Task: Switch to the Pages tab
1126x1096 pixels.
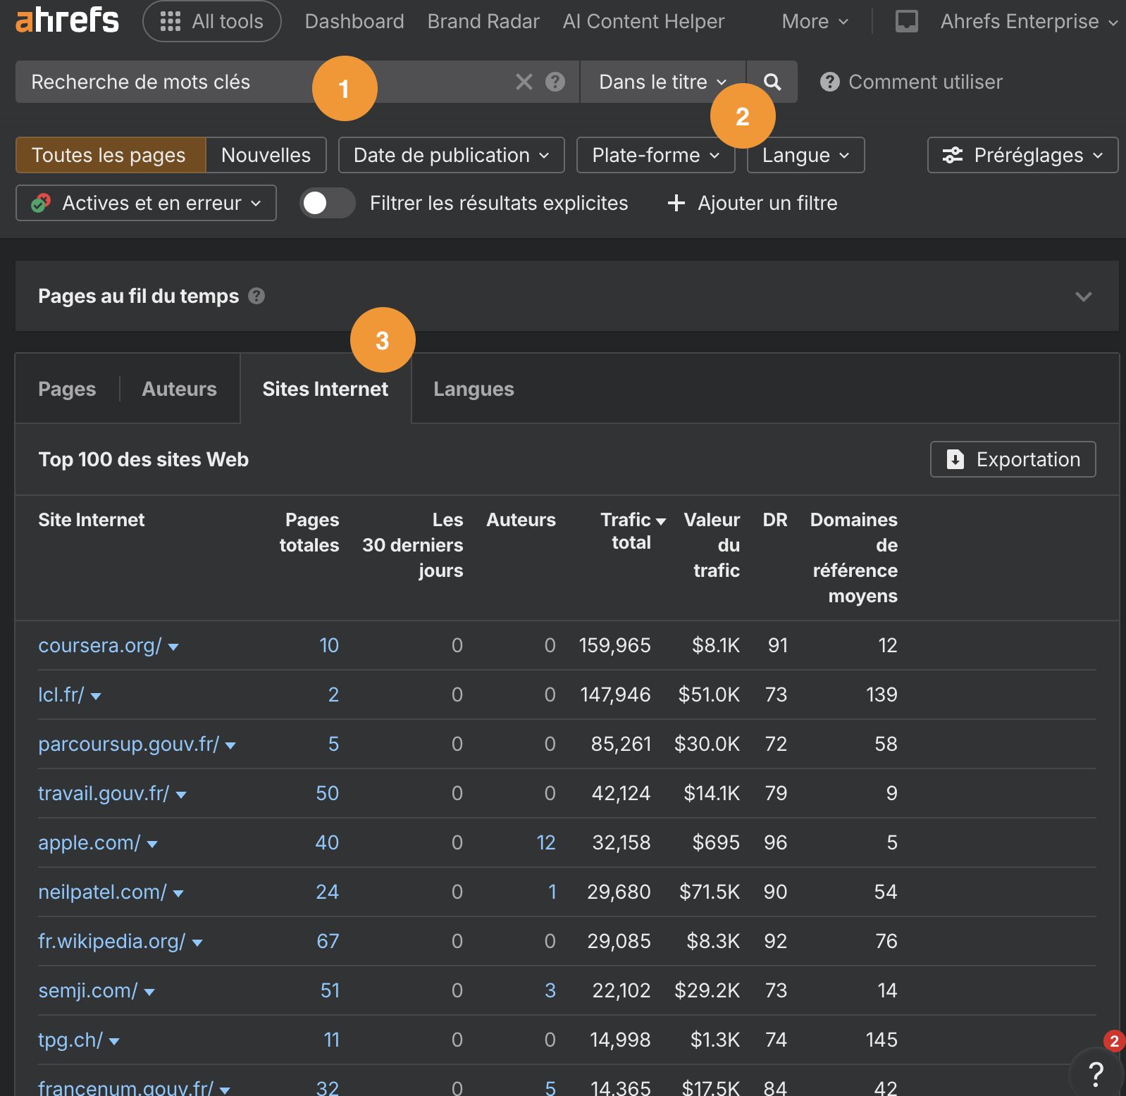Action: [x=67, y=389]
